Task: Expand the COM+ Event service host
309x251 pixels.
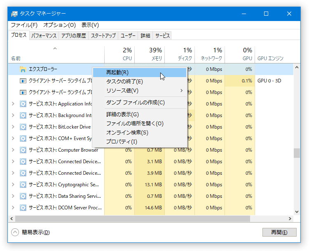Action: 13,138
